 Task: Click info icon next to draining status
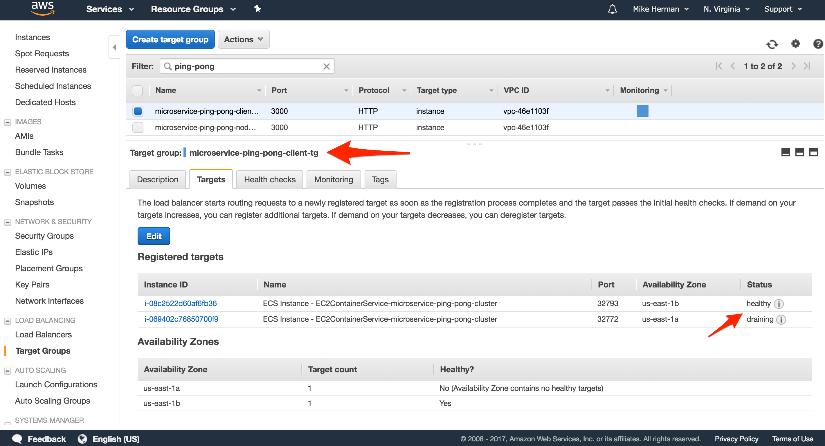point(781,319)
